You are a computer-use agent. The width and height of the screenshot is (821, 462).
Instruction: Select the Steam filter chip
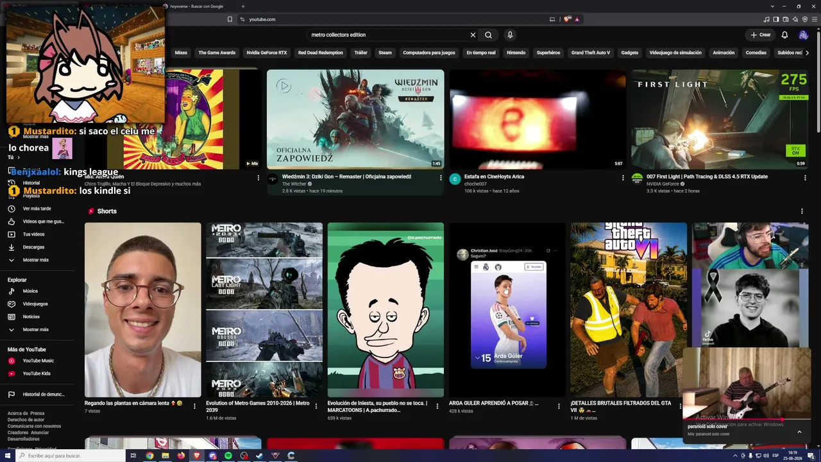click(x=385, y=53)
